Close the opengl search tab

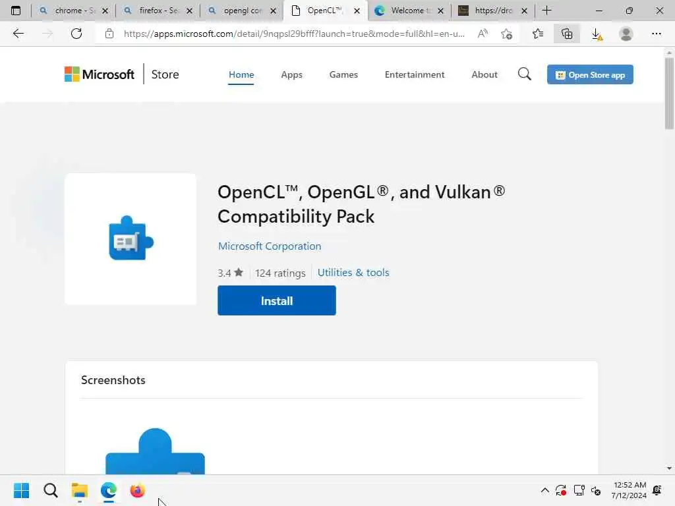pos(274,11)
